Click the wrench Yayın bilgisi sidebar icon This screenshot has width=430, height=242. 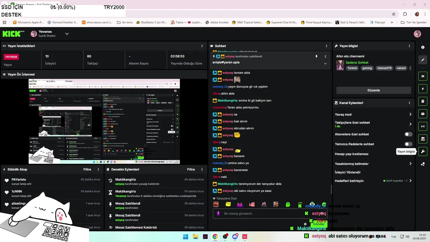coord(423,152)
